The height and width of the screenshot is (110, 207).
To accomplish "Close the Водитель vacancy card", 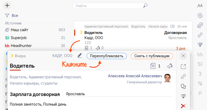I will [183, 56].
